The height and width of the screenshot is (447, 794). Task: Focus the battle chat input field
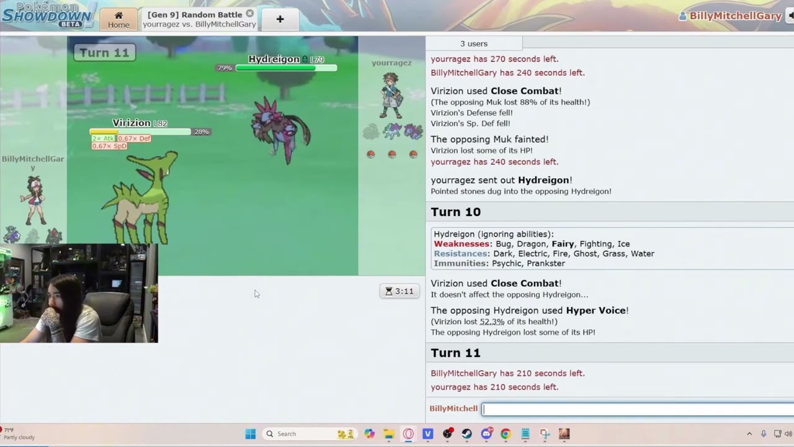638,409
